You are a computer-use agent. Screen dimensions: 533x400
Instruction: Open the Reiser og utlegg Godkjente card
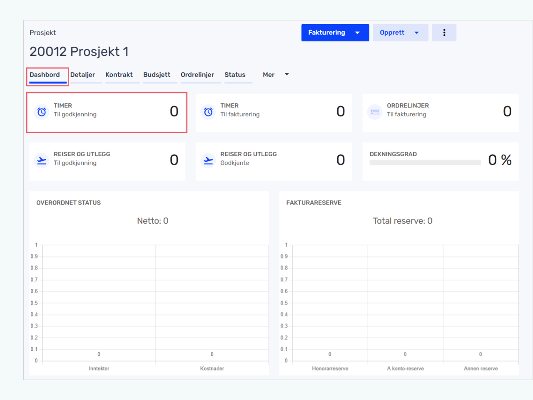coord(274,161)
